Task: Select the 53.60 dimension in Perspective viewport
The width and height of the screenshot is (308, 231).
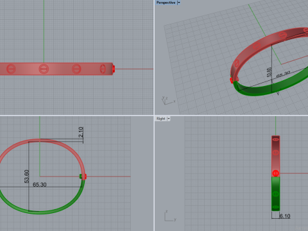Action: pyautogui.click(x=269, y=72)
